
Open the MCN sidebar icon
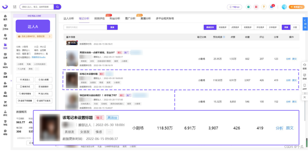coord(5,65)
